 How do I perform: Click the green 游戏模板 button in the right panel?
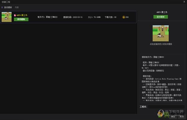tap(161, 17)
